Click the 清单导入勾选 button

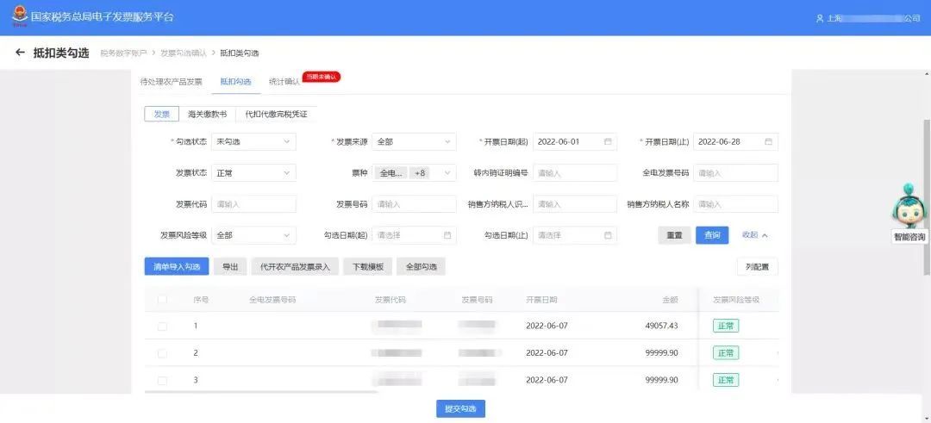click(177, 267)
